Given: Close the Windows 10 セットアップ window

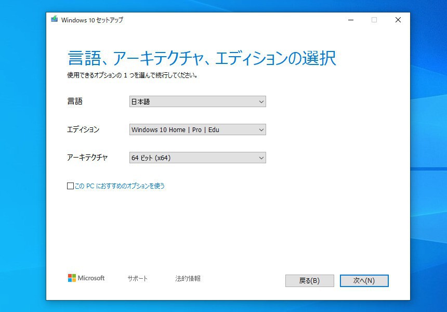Looking at the screenshot, I should pos(398,20).
